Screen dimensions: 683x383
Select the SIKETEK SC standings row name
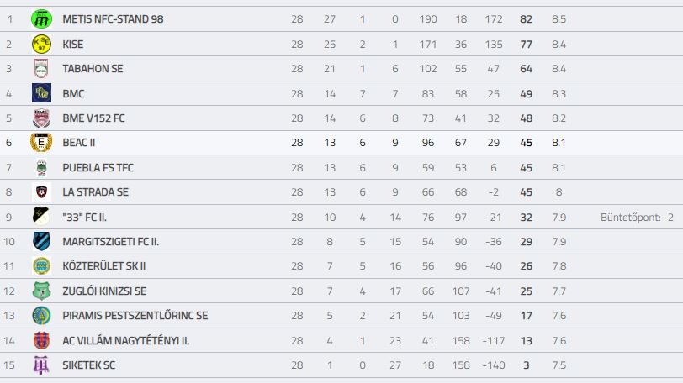89,365
